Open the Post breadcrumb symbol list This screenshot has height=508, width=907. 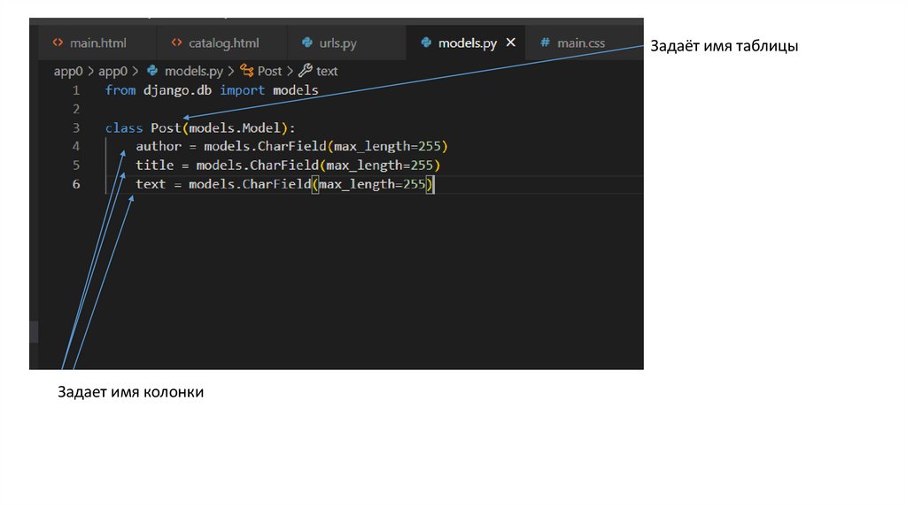pos(269,71)
